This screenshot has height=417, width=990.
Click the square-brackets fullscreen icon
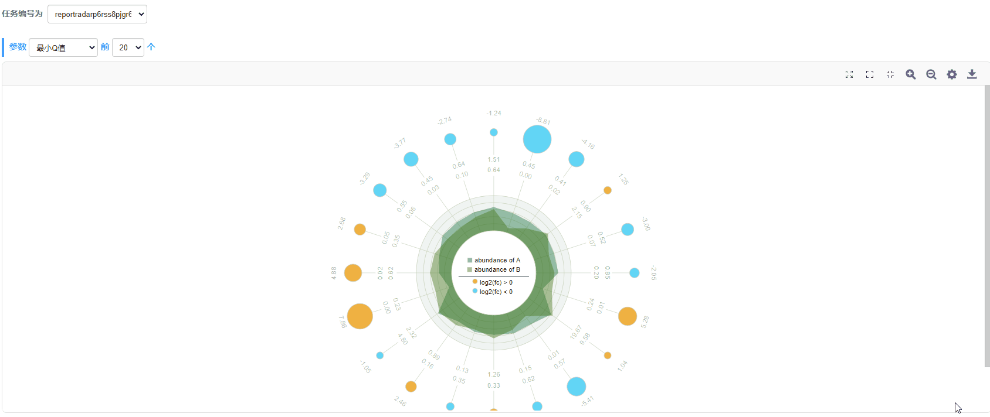tap(870, 74)
